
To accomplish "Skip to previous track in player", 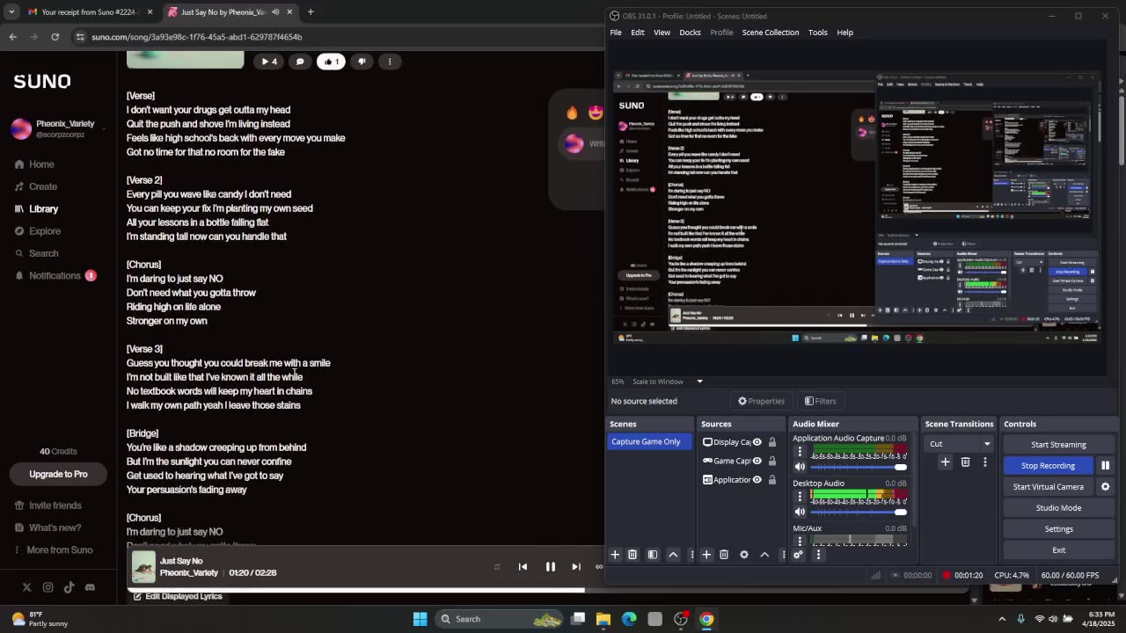I will click(x=523, y=567).
